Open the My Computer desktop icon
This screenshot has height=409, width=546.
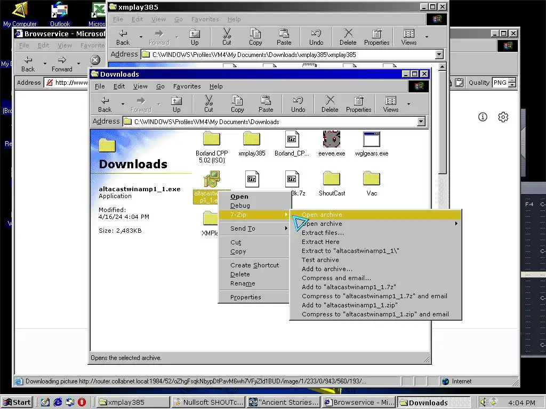click(20, 14)
